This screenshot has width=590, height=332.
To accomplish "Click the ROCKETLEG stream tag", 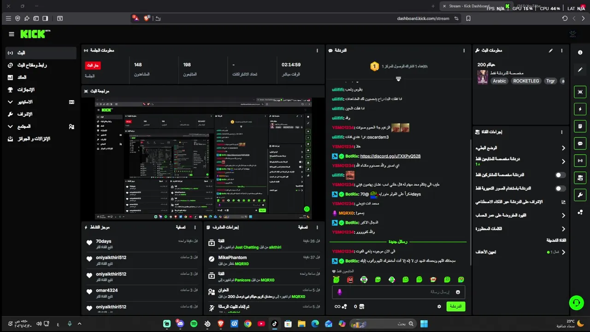I will (526, 81).
